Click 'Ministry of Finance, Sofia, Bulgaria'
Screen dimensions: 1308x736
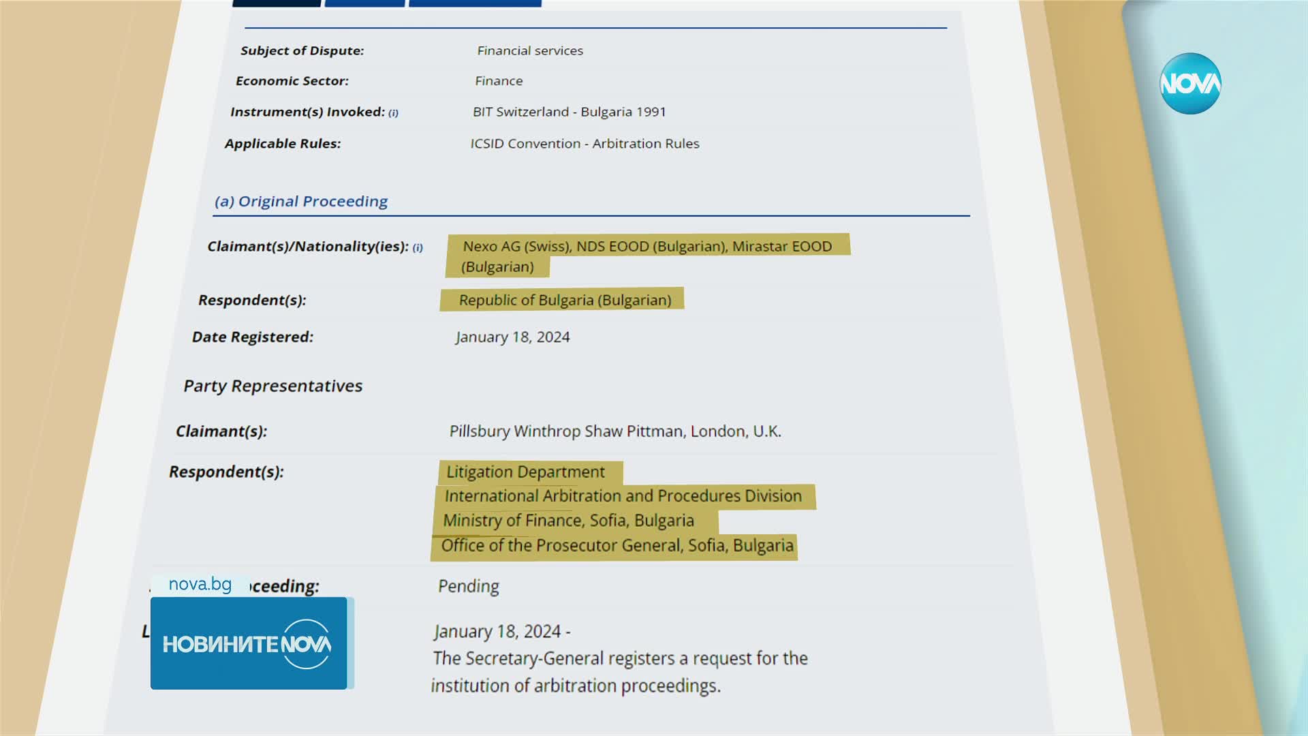[568, 520]
